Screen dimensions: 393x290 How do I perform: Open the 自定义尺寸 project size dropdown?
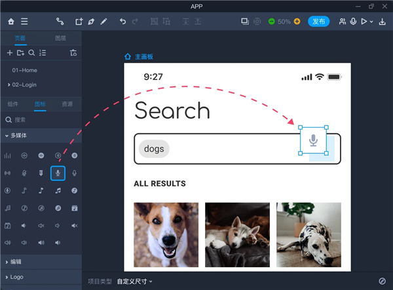point(134,281)
